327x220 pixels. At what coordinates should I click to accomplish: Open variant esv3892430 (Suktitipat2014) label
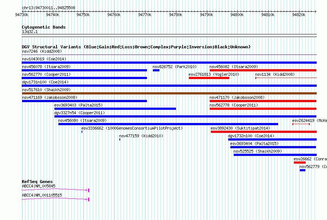click(x=240, y=128)
